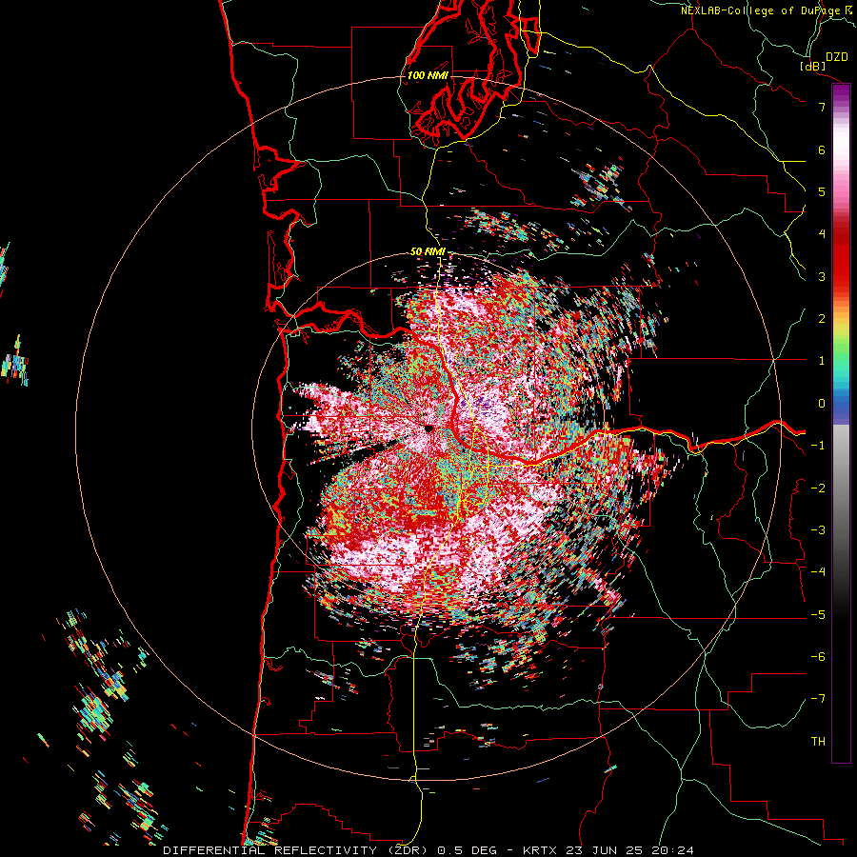Click the "0" tick on color scale
The image size is (857, 857).
pos(822,404)
